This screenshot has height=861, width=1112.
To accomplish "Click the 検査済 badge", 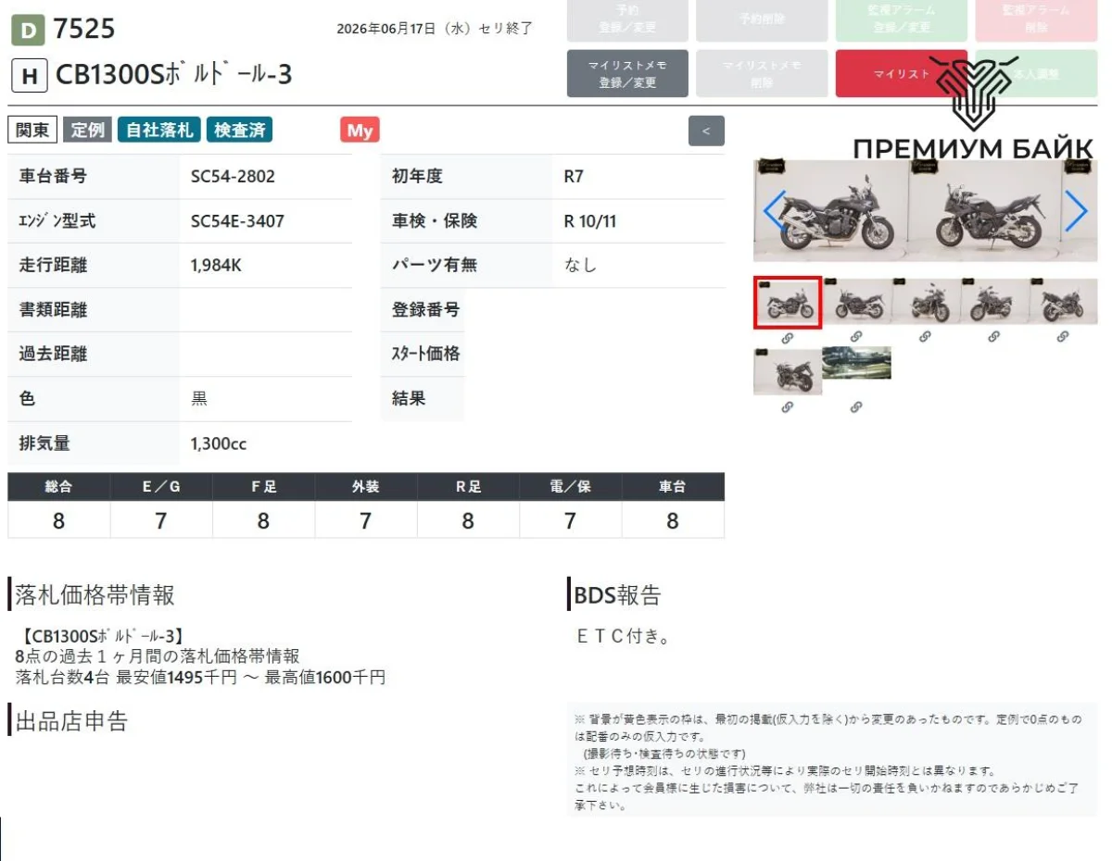I will (x=239, y=130).
